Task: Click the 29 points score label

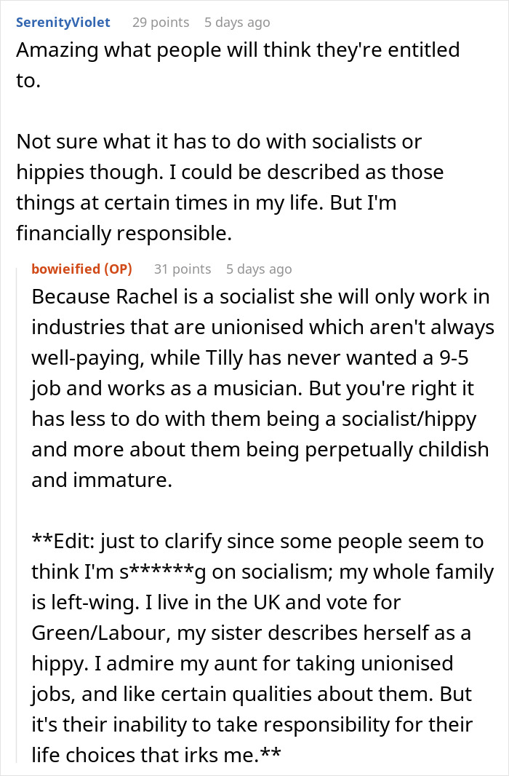Action: [161, 23]
